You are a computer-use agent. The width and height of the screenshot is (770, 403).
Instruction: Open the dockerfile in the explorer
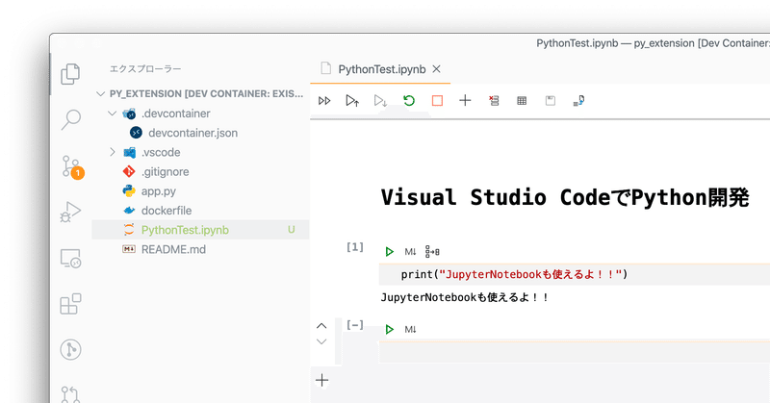[x=167, y=211]
